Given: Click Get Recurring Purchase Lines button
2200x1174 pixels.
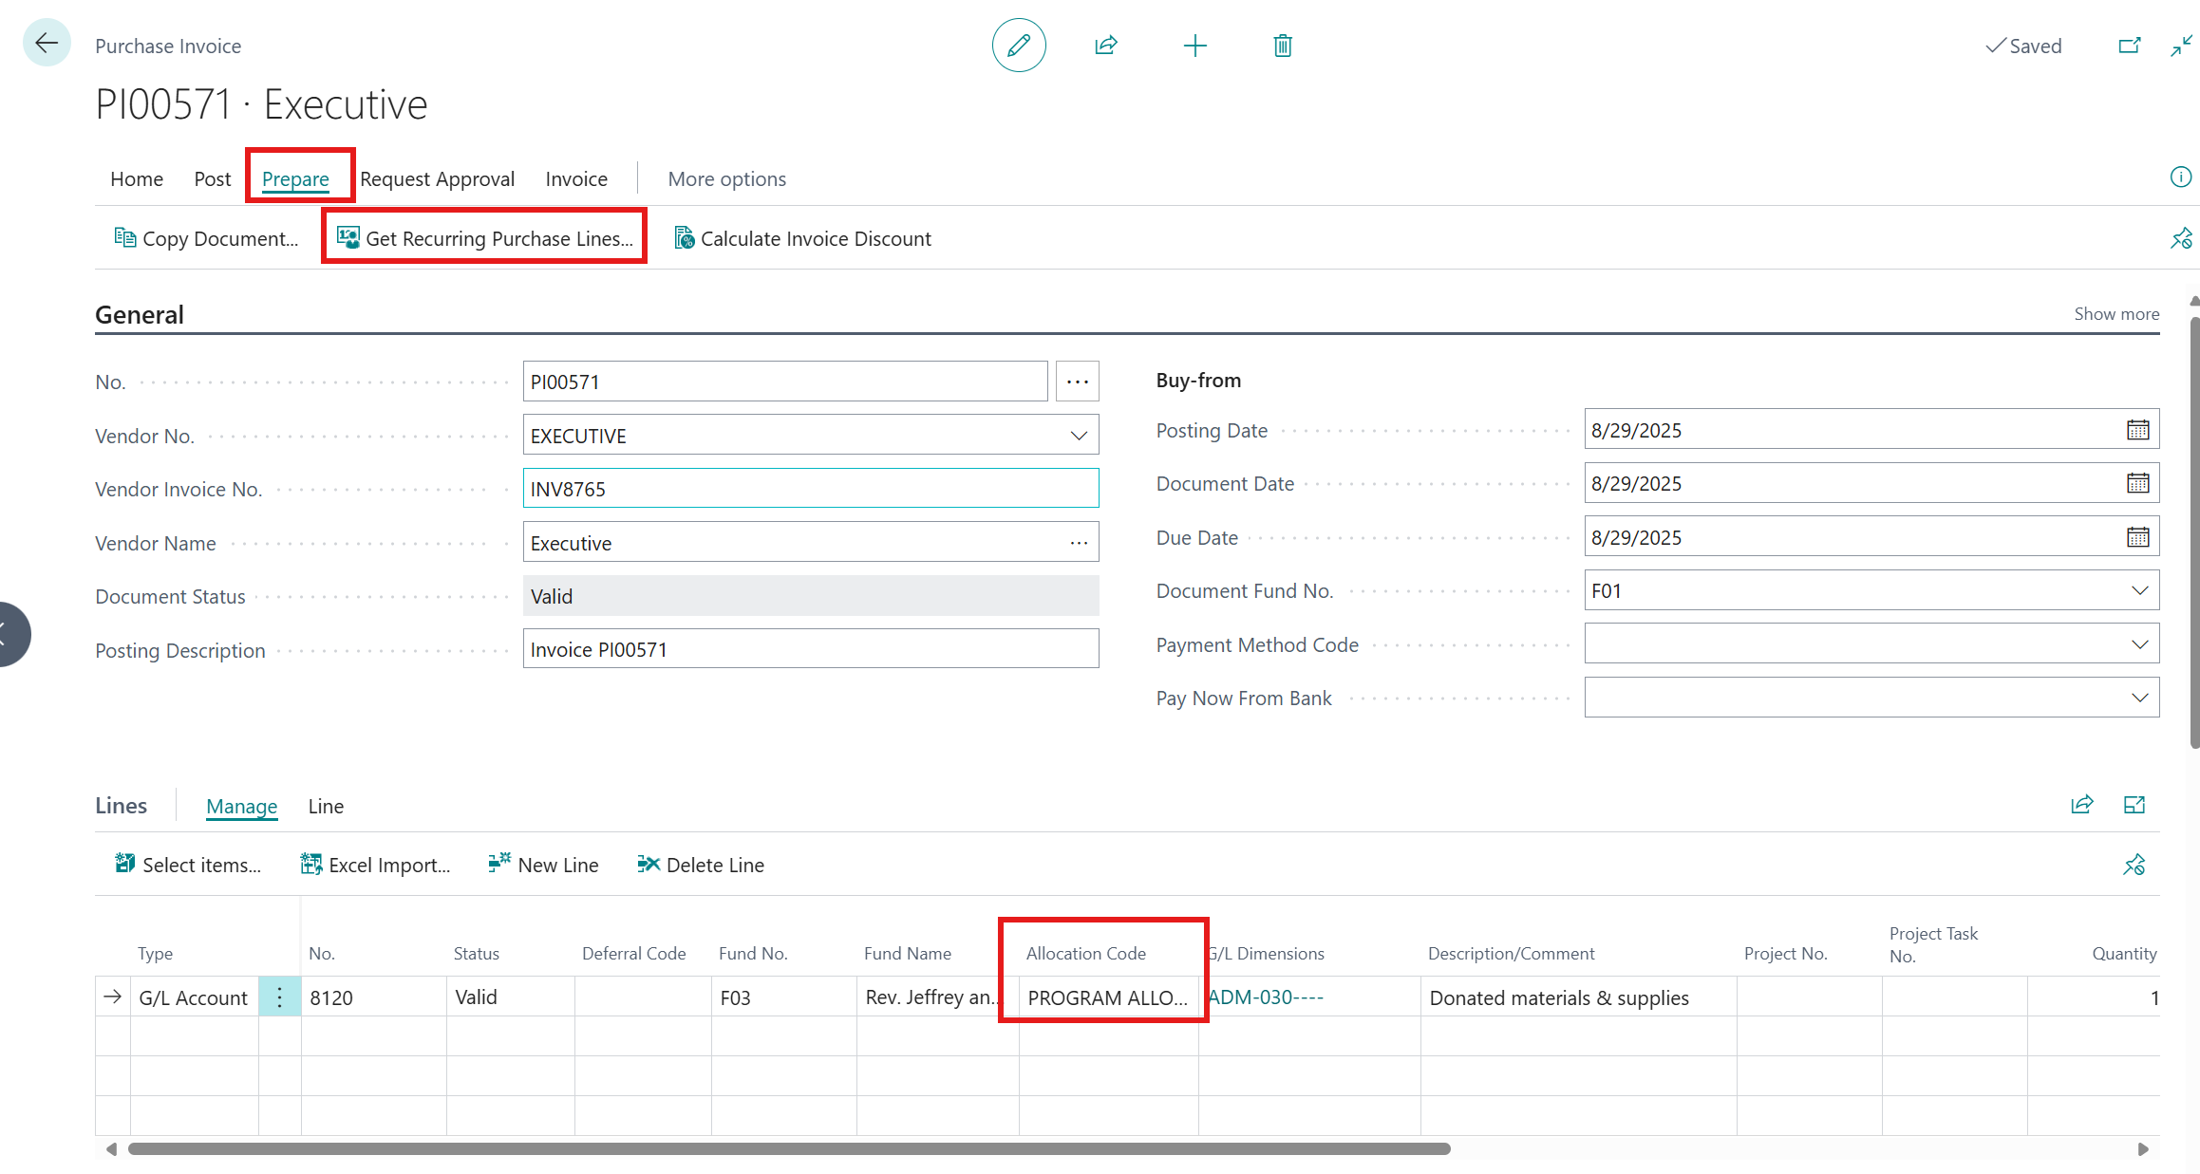Looking at the screenshot, I should coord(486,239).
